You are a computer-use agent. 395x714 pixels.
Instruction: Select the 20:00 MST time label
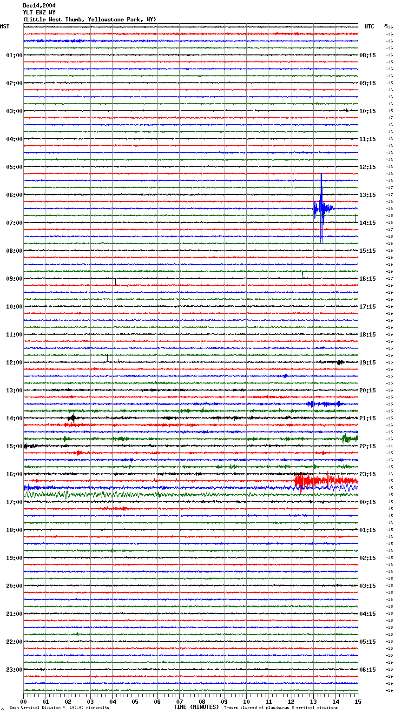pyautogui.click(x=14, y=586)
